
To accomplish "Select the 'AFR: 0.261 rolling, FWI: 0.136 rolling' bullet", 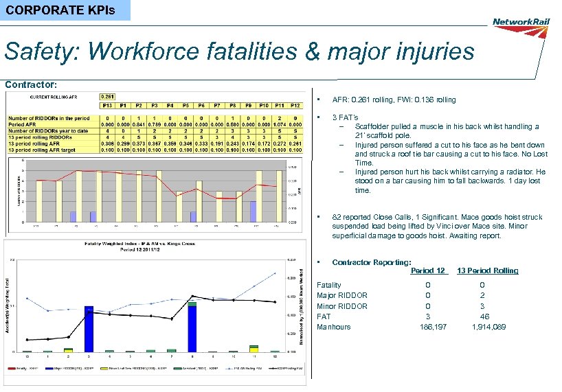I will tap(394, 100).
